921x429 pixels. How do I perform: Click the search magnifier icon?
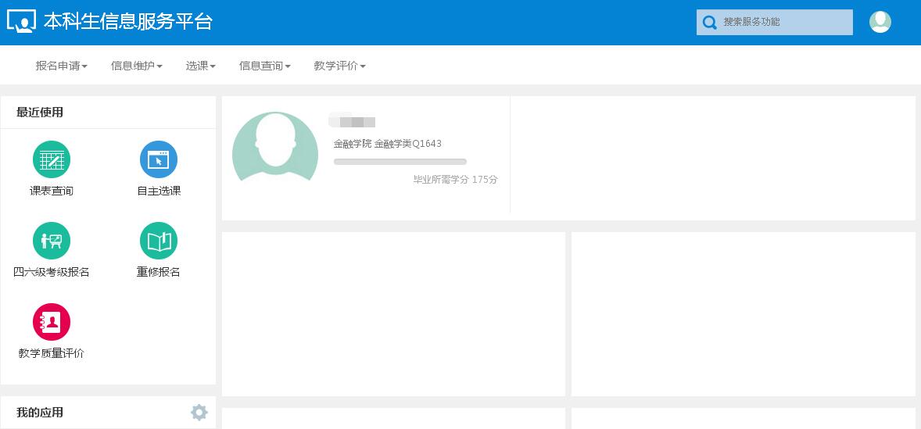coord(710,23)
